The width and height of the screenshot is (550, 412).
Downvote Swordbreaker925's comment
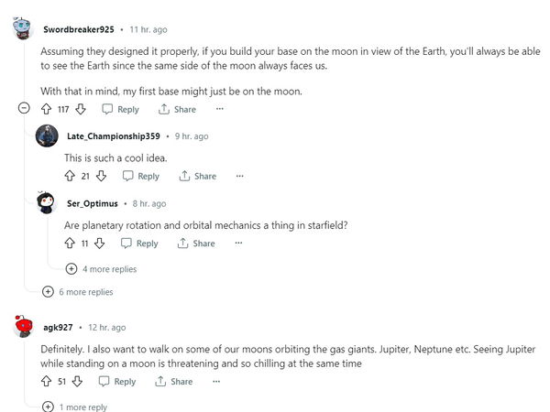(81, 109)
